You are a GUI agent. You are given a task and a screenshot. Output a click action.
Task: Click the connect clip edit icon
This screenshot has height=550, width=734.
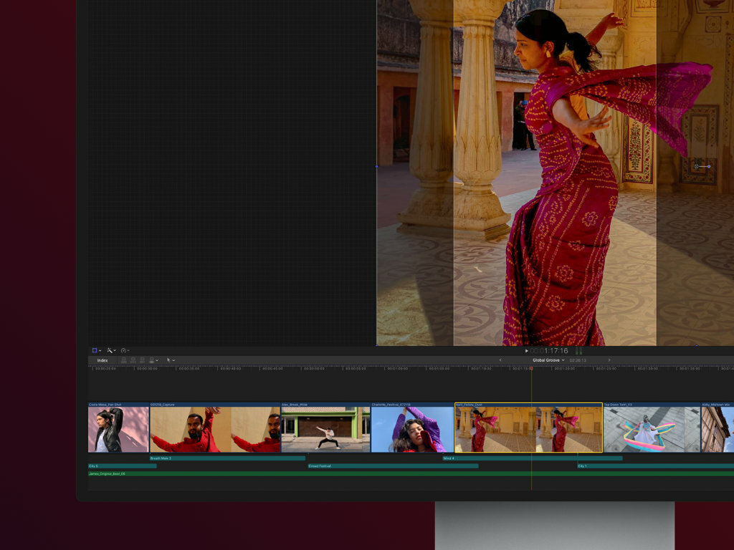[x=124, y=360]
